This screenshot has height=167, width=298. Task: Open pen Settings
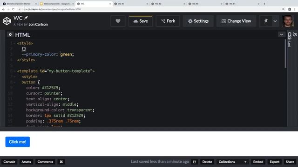198,21
